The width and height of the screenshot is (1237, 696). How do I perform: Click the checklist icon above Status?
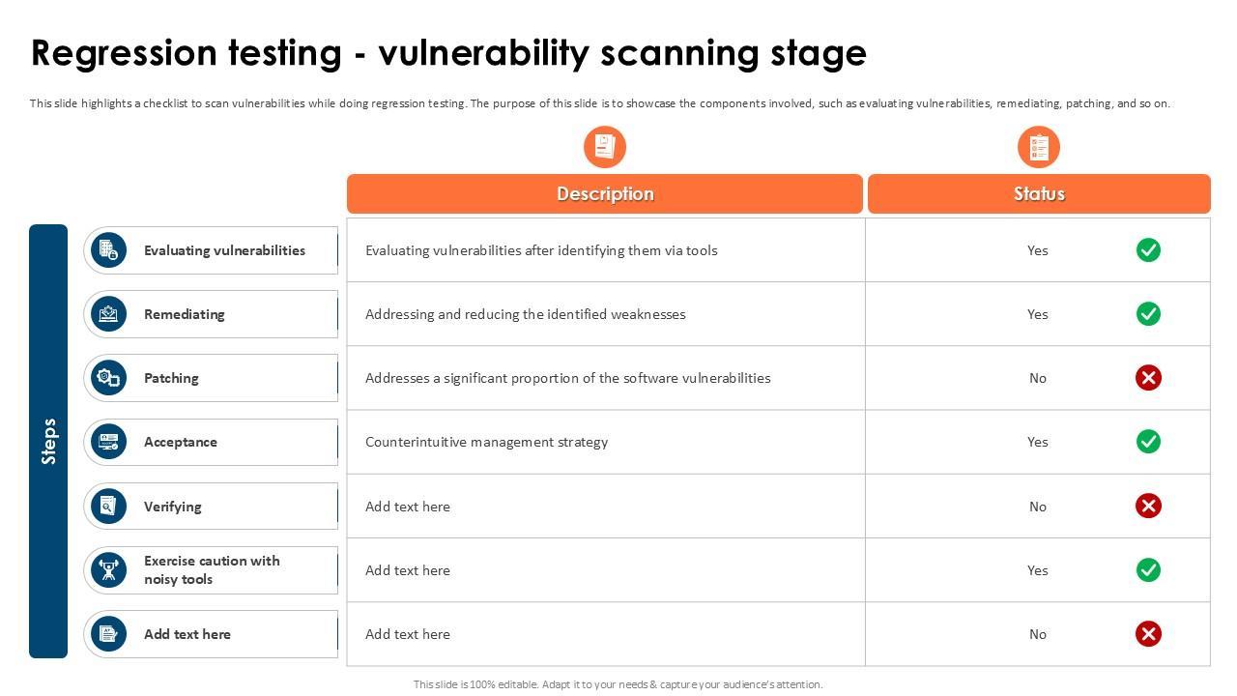pos(1039,147)
